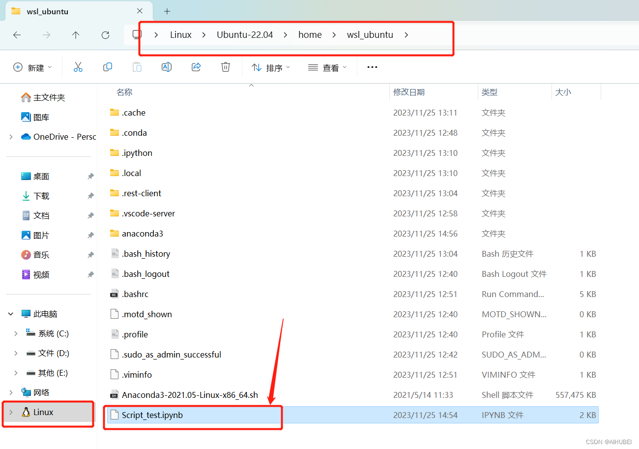639x449 pixels.
Task: Click the Share icon in toolbar
Action: [x=196, y=67]
